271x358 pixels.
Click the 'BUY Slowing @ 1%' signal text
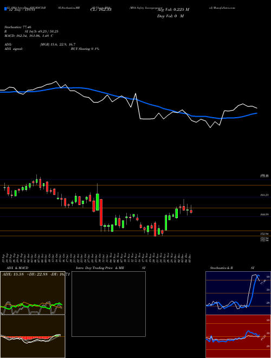85,49
